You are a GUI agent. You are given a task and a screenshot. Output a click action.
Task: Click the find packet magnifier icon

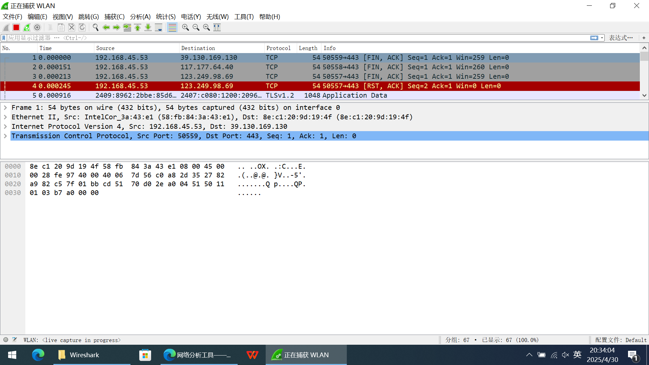point(96,28)
